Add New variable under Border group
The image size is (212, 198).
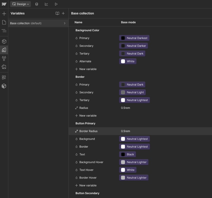pos(86,116)
